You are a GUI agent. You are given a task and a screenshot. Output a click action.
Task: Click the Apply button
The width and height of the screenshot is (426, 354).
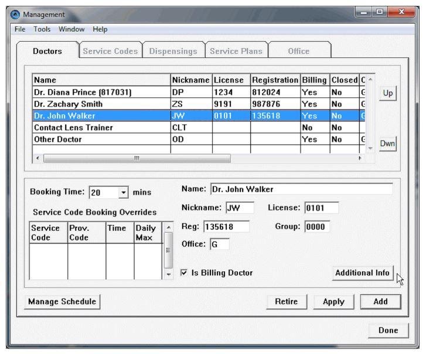[x=333, y=302]
